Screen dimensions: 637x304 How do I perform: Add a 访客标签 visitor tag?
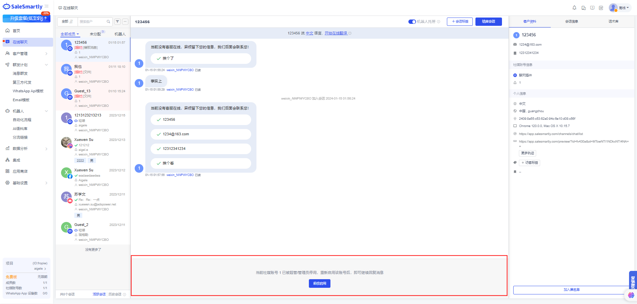[x=530, y=163]
